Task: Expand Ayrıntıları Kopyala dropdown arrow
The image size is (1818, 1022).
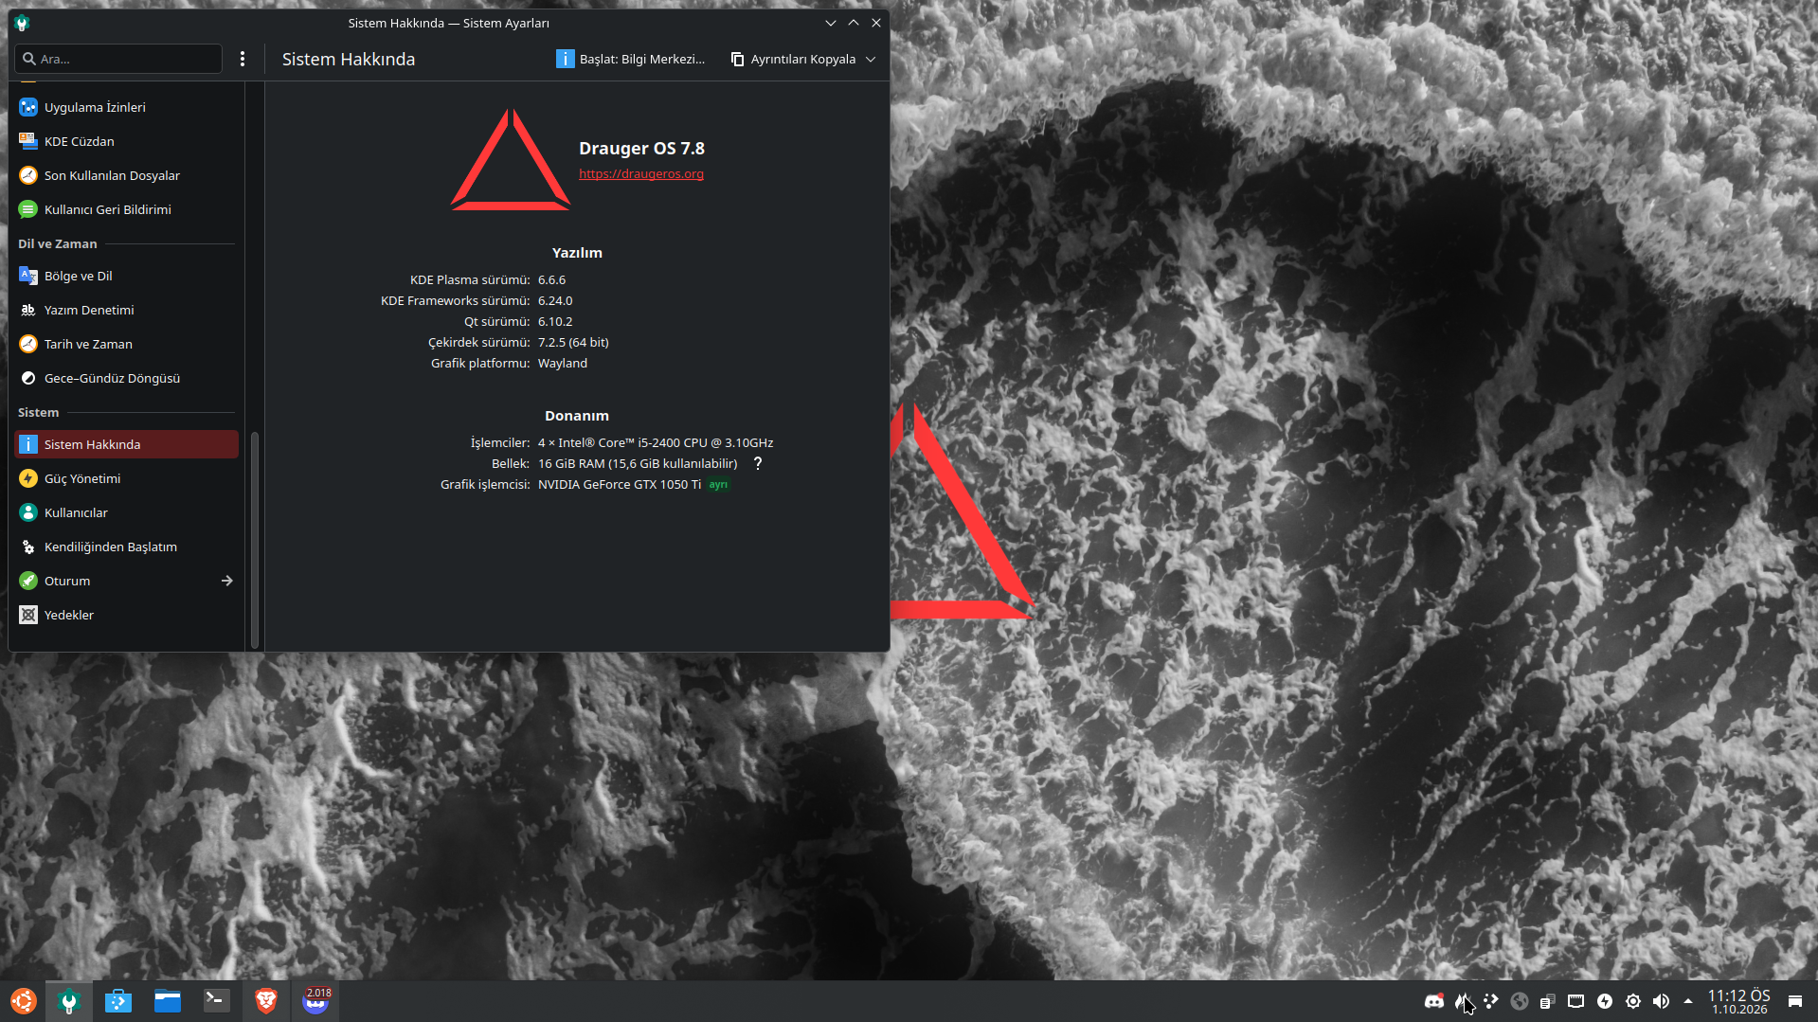Action: pyautogui.click(x=871, y=59)
